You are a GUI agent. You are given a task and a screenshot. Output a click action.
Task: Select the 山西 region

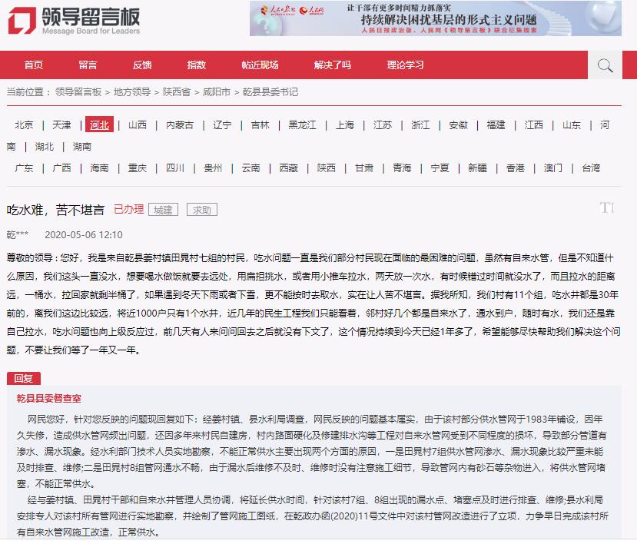click(x=138, y=124)
